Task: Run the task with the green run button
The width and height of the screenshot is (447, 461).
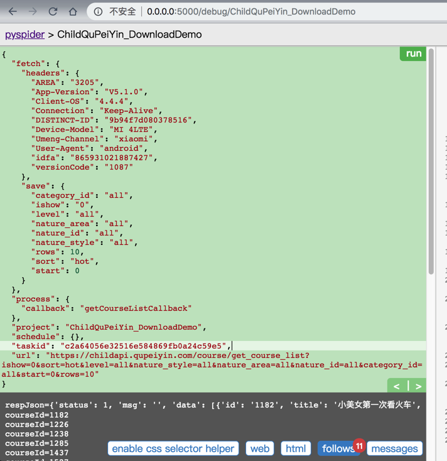Action: pyautogui.click(x=413, y=53)
